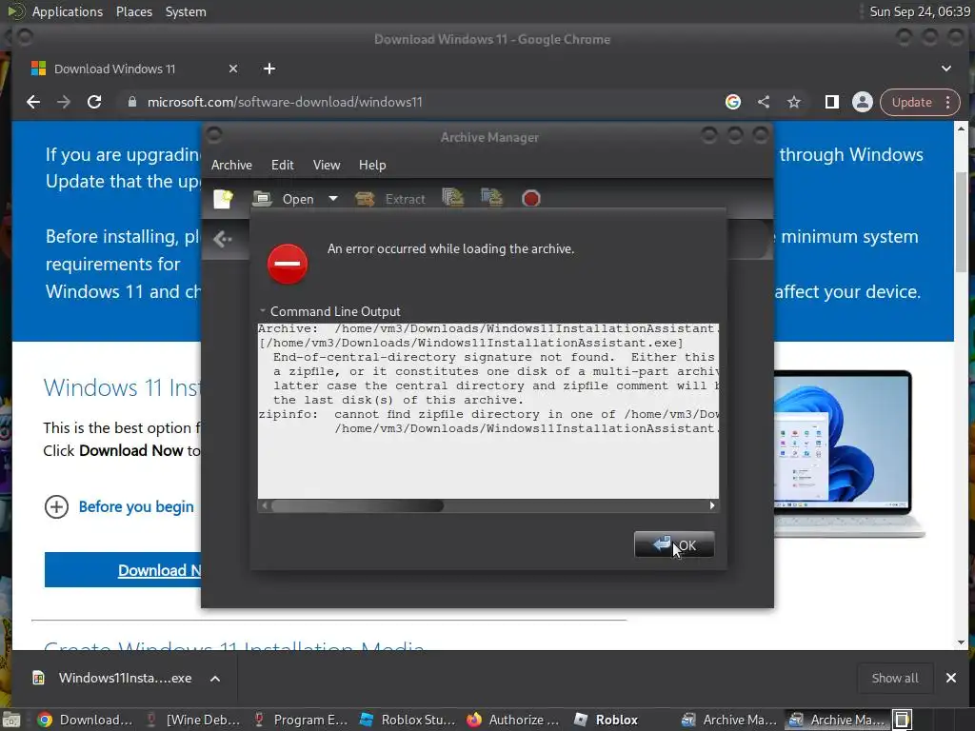Screen dimensions: 975x731
Task: Open the Places menu
Action: tap(134, 11)
